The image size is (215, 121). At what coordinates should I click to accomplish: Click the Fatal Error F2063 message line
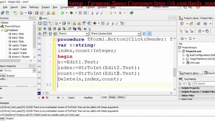(x=40, y=115)
